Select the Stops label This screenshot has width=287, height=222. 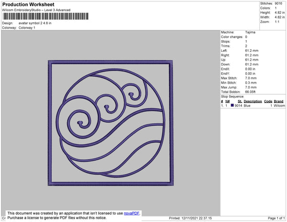[x=225, y=41]
